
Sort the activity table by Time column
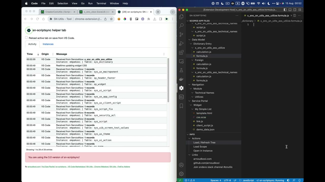pos(33,54)
